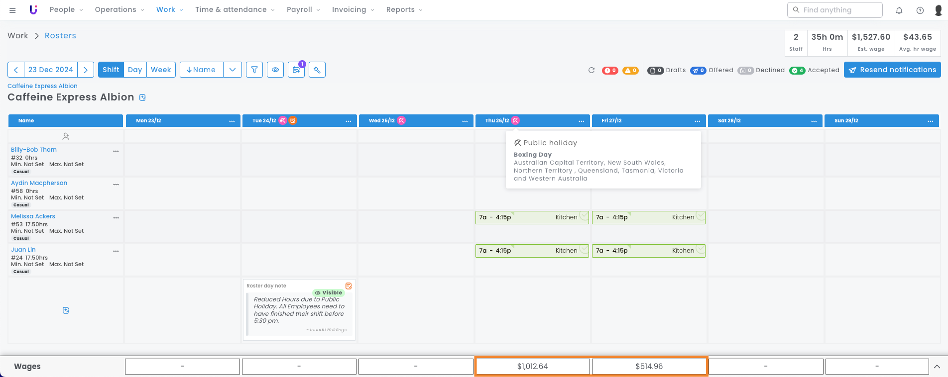
Task: Open the Reports menu
Action: click(x=404, y=9)
